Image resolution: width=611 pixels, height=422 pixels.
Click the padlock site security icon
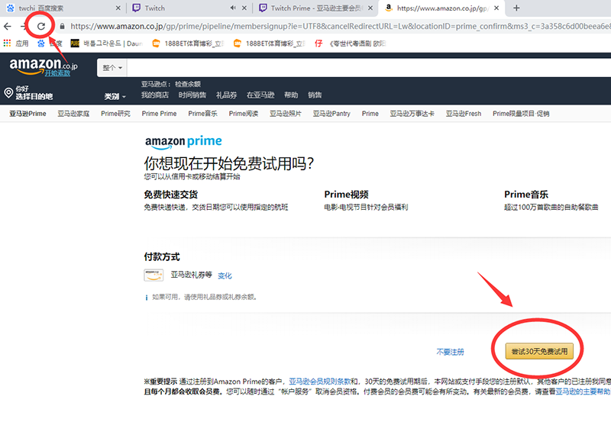pyautogui.click(x=62, y=27)
